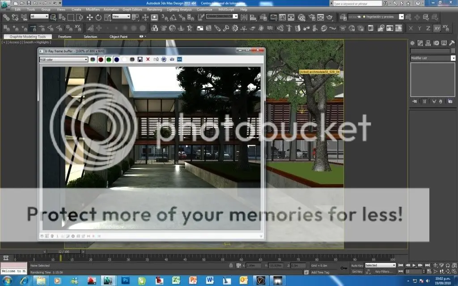Click the time slider at frame 12/100
Screen dimensions: 458x286
62,252
